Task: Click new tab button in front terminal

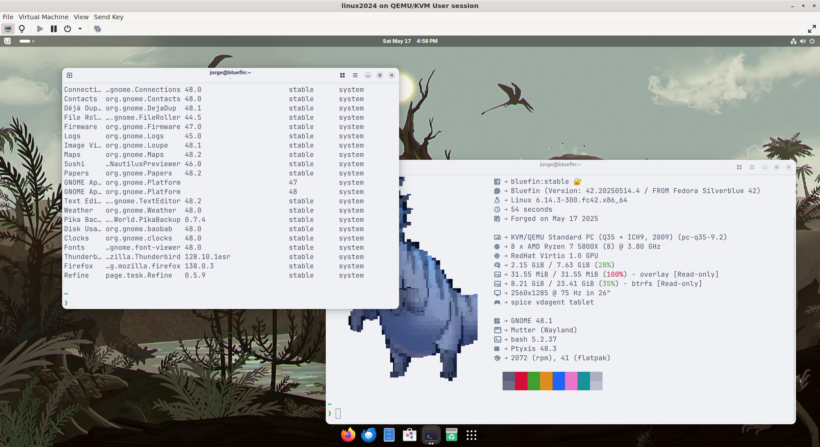Action: click(70, 75)
